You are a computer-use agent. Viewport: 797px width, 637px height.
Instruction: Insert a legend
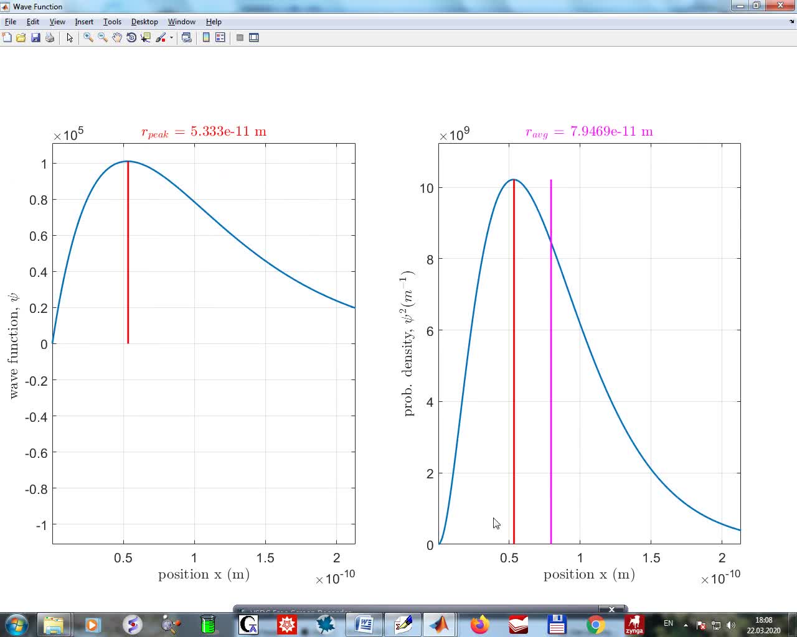[220, 37]
